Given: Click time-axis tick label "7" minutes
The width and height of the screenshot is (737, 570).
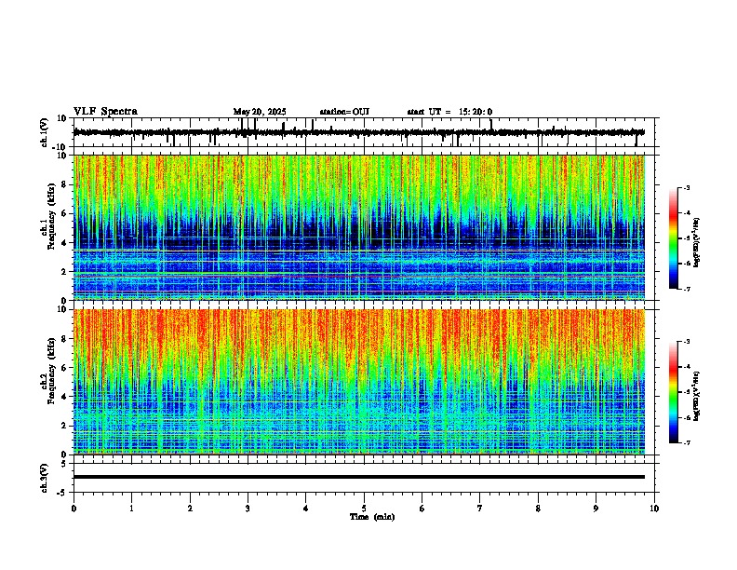Looking at the screenshot, I should point(480,509).
